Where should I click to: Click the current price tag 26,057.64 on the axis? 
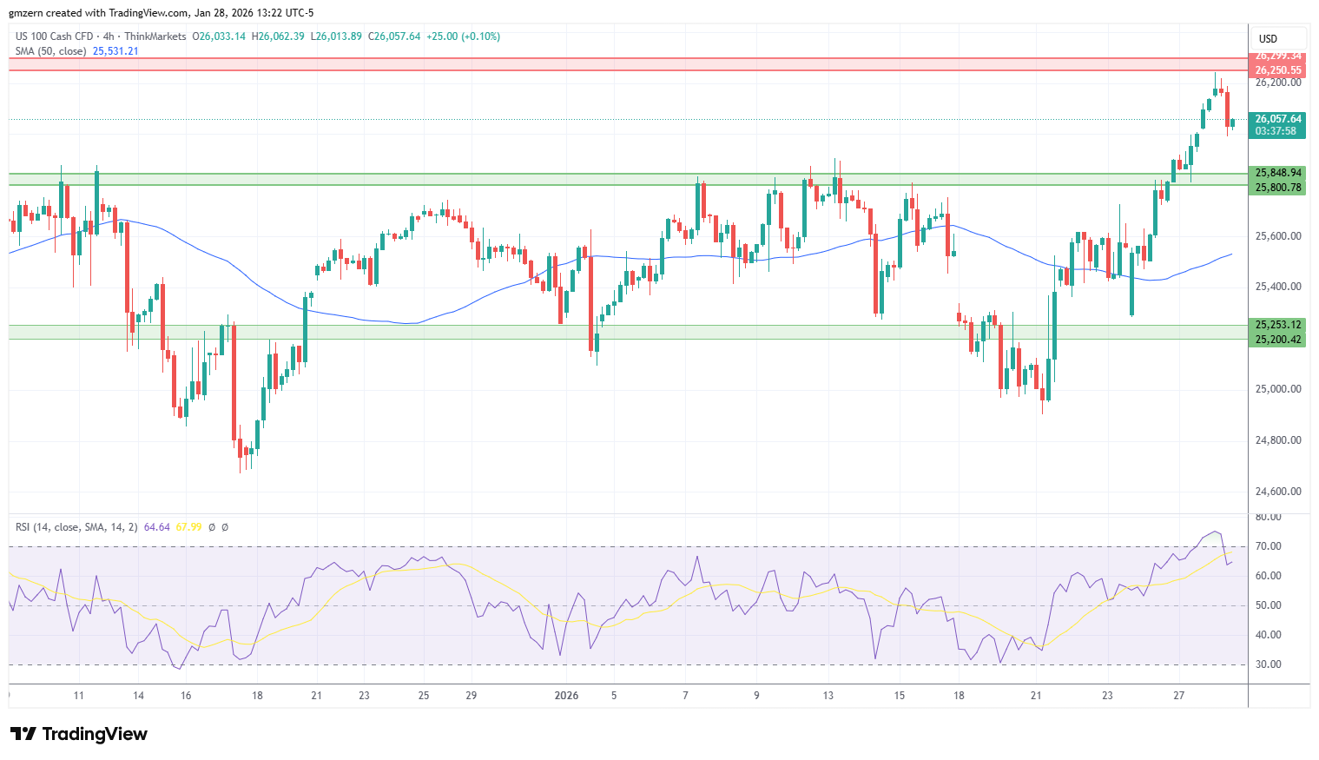1277,119
